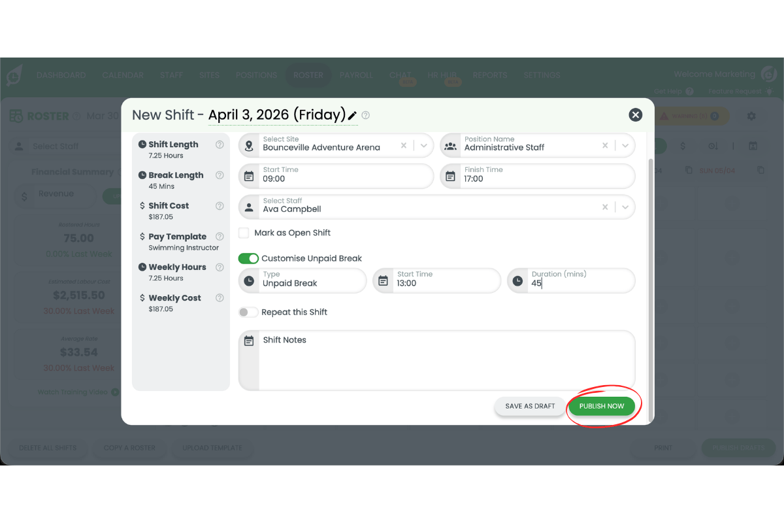Switch to the PAYROLL menu item

356,75
